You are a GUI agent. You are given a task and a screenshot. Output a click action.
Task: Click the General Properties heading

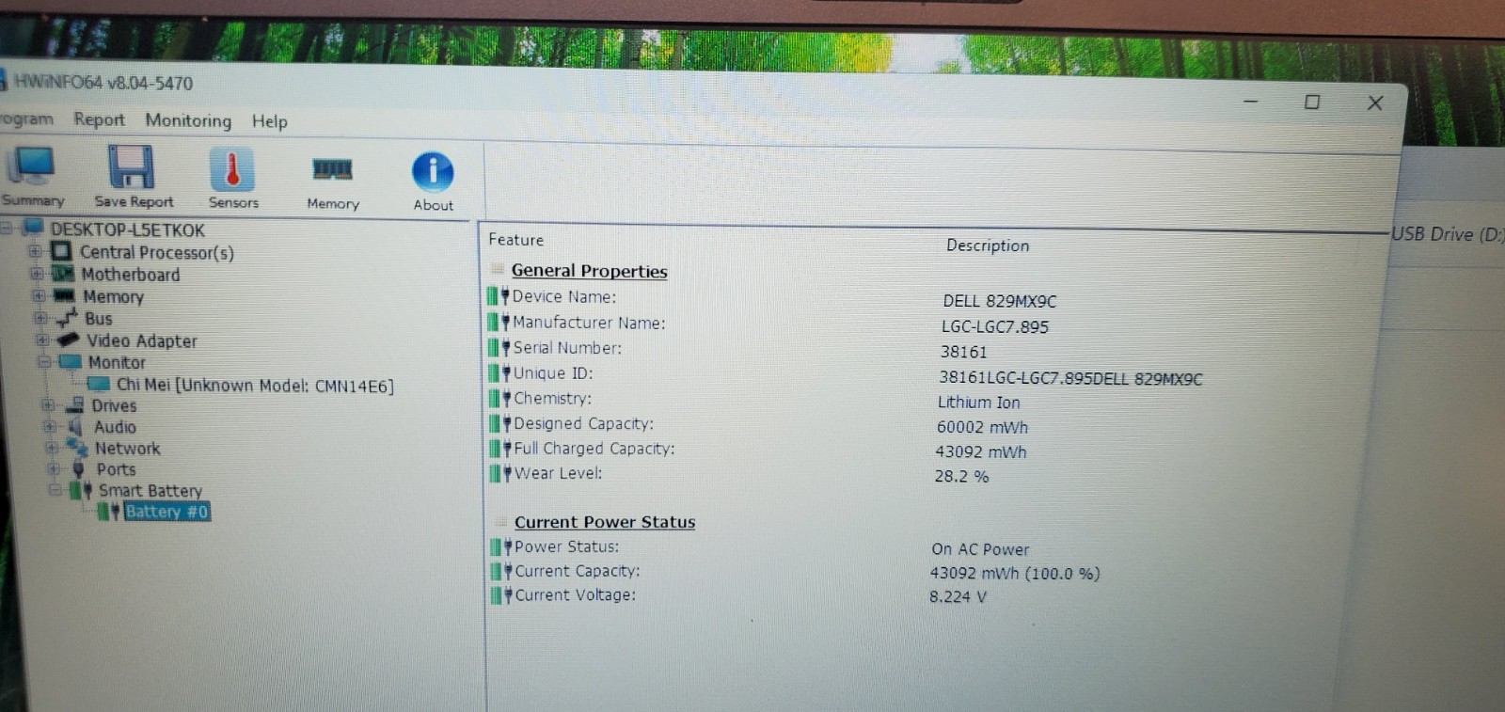point(589,271)
